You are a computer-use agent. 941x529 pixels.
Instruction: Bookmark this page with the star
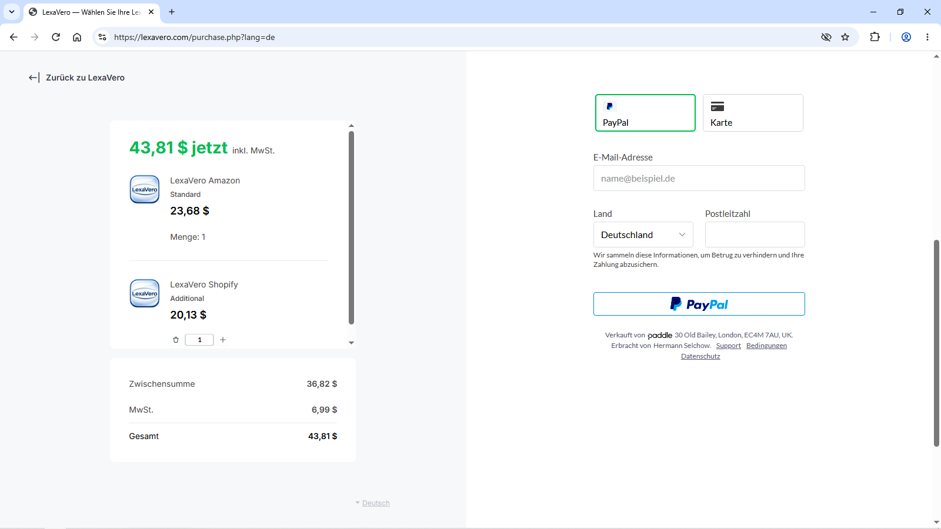click(x=845, y=37)
